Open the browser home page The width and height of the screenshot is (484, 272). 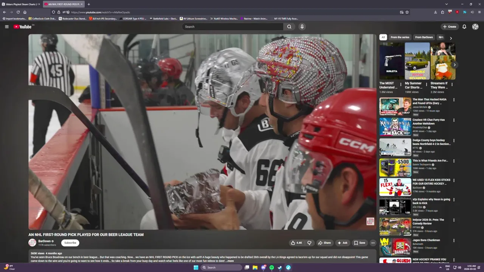click(x=25, y=12)
